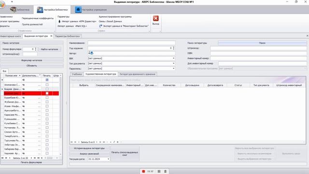Focus the ISBN input field

258,53
